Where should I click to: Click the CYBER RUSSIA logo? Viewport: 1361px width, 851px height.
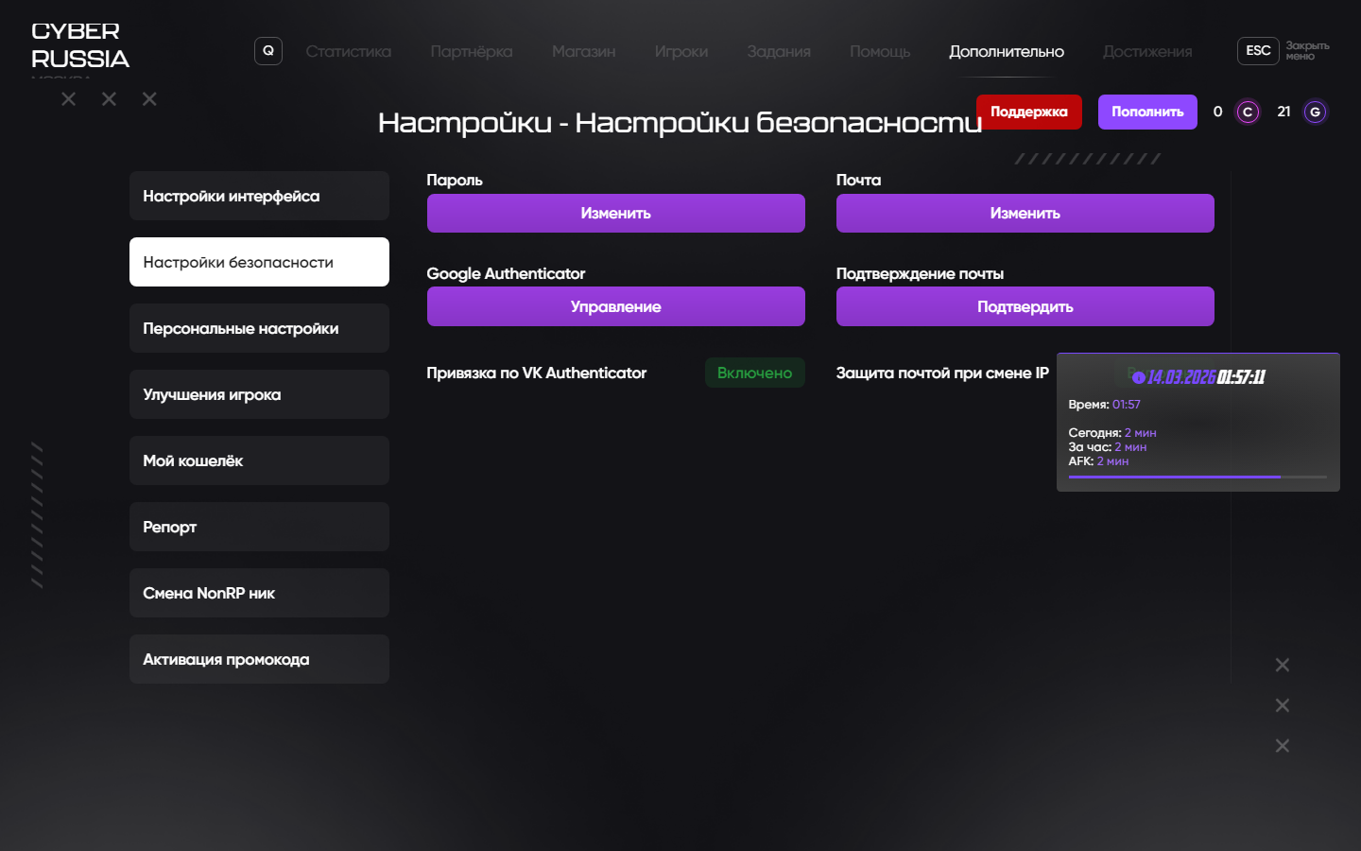pos(79,45)
